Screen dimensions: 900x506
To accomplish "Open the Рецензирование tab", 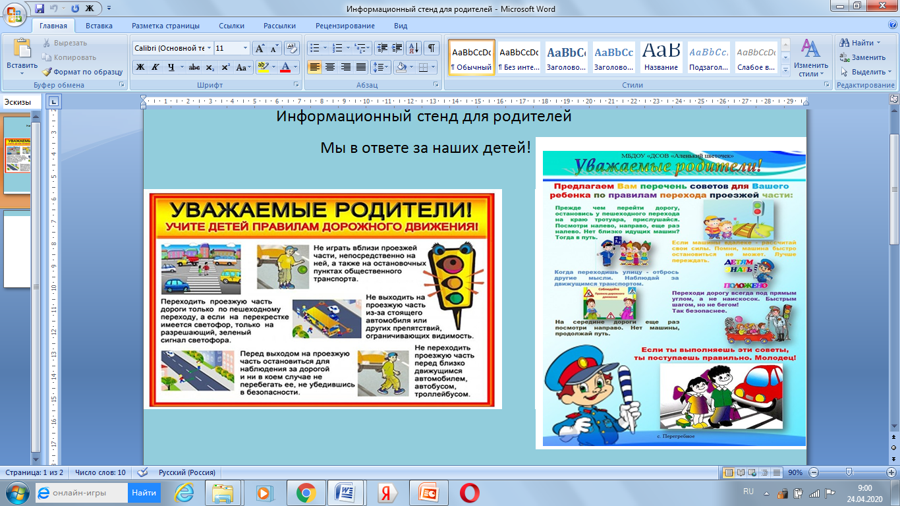I will pyautogui.click(x=345, y=26).
